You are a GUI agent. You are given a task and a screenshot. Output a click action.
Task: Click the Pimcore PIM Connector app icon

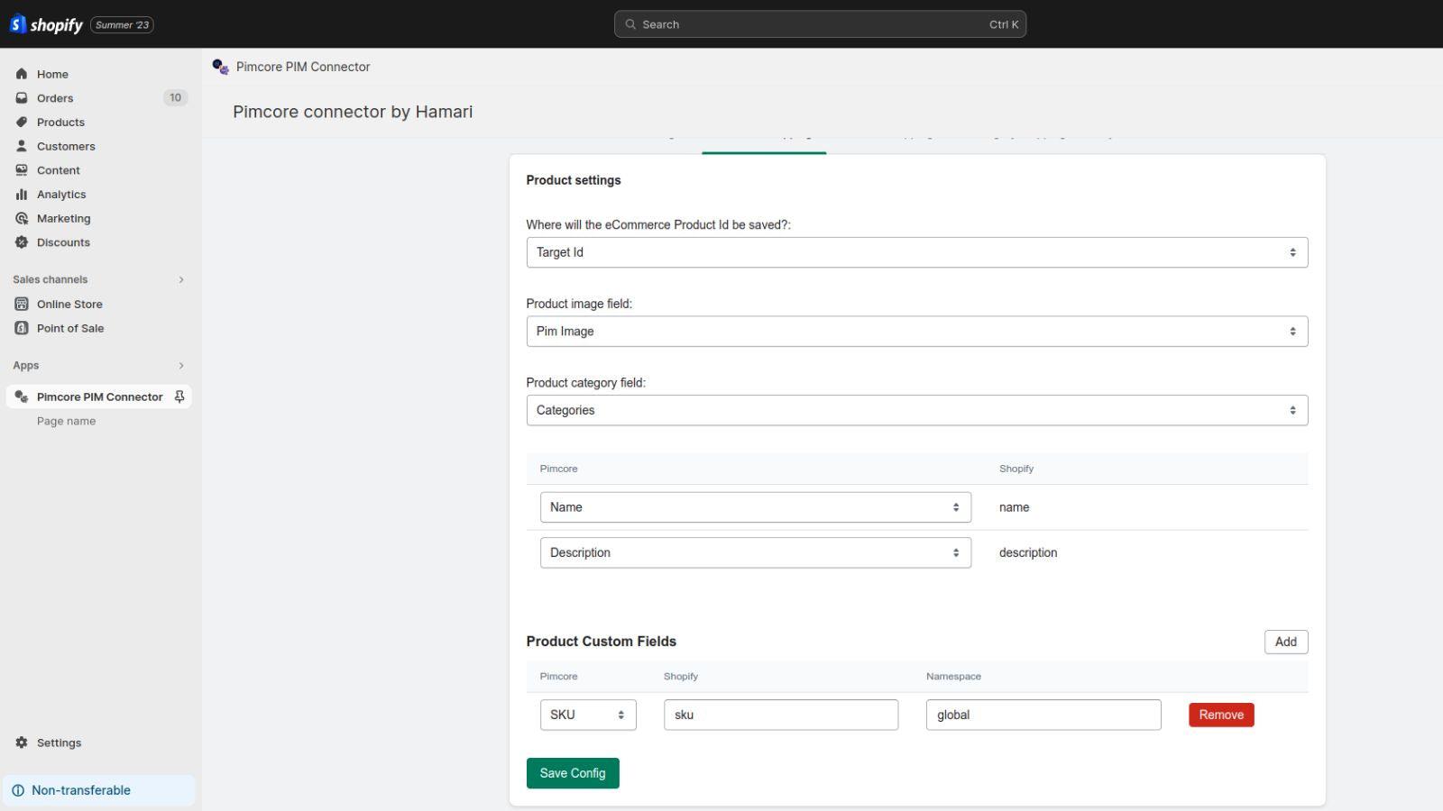pos(21,396)
